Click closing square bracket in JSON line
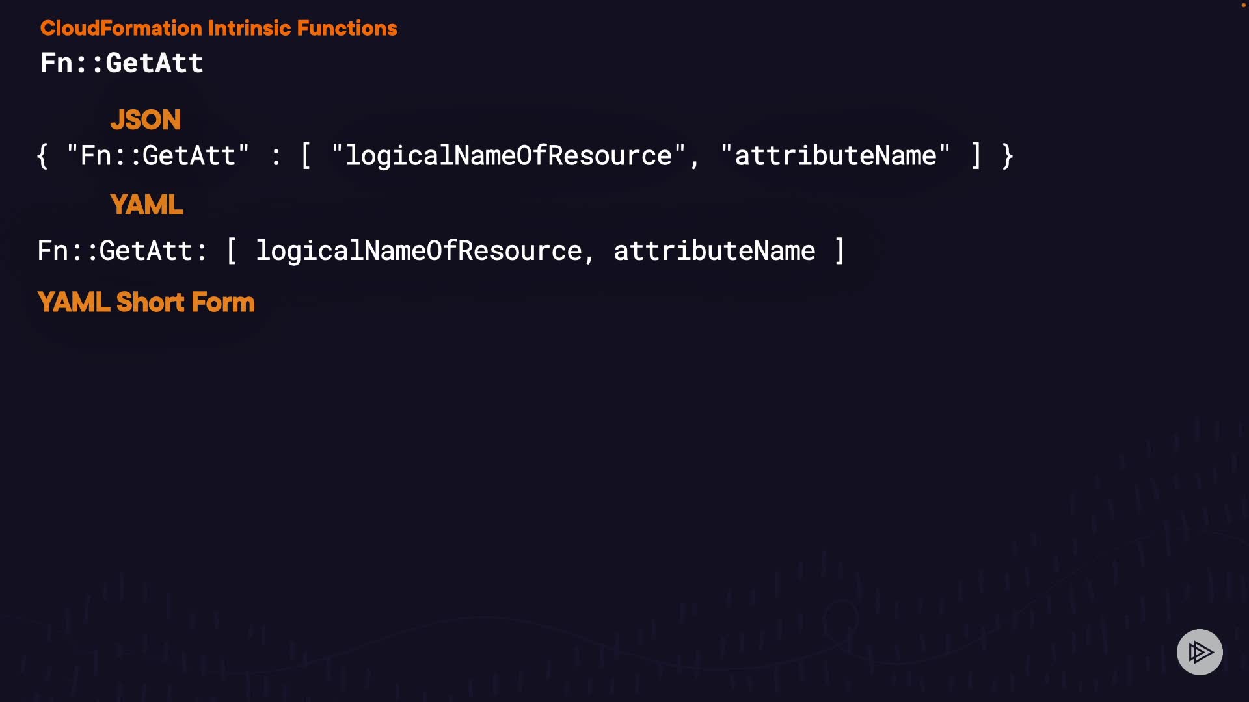The height and width of the screenshot is (702, 1249). (x=976, y=156)
